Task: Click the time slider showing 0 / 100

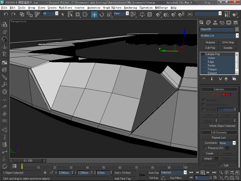Action: point(28,161)
